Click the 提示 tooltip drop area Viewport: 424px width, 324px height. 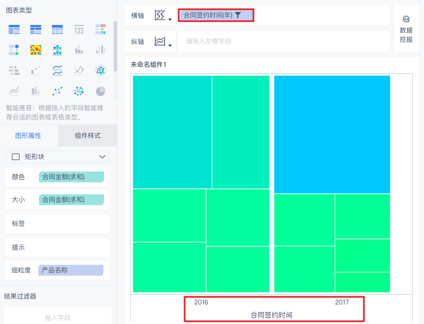pyautogui.click(x=57, y=247)
